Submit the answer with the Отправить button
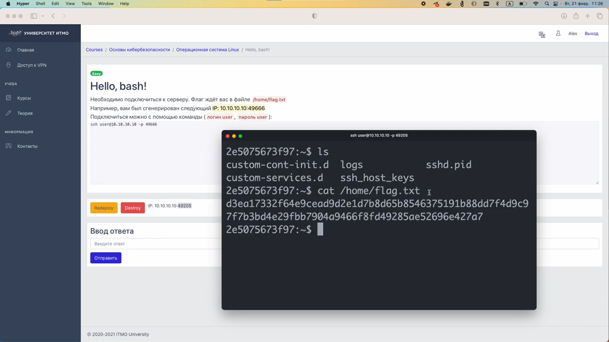 106,258
